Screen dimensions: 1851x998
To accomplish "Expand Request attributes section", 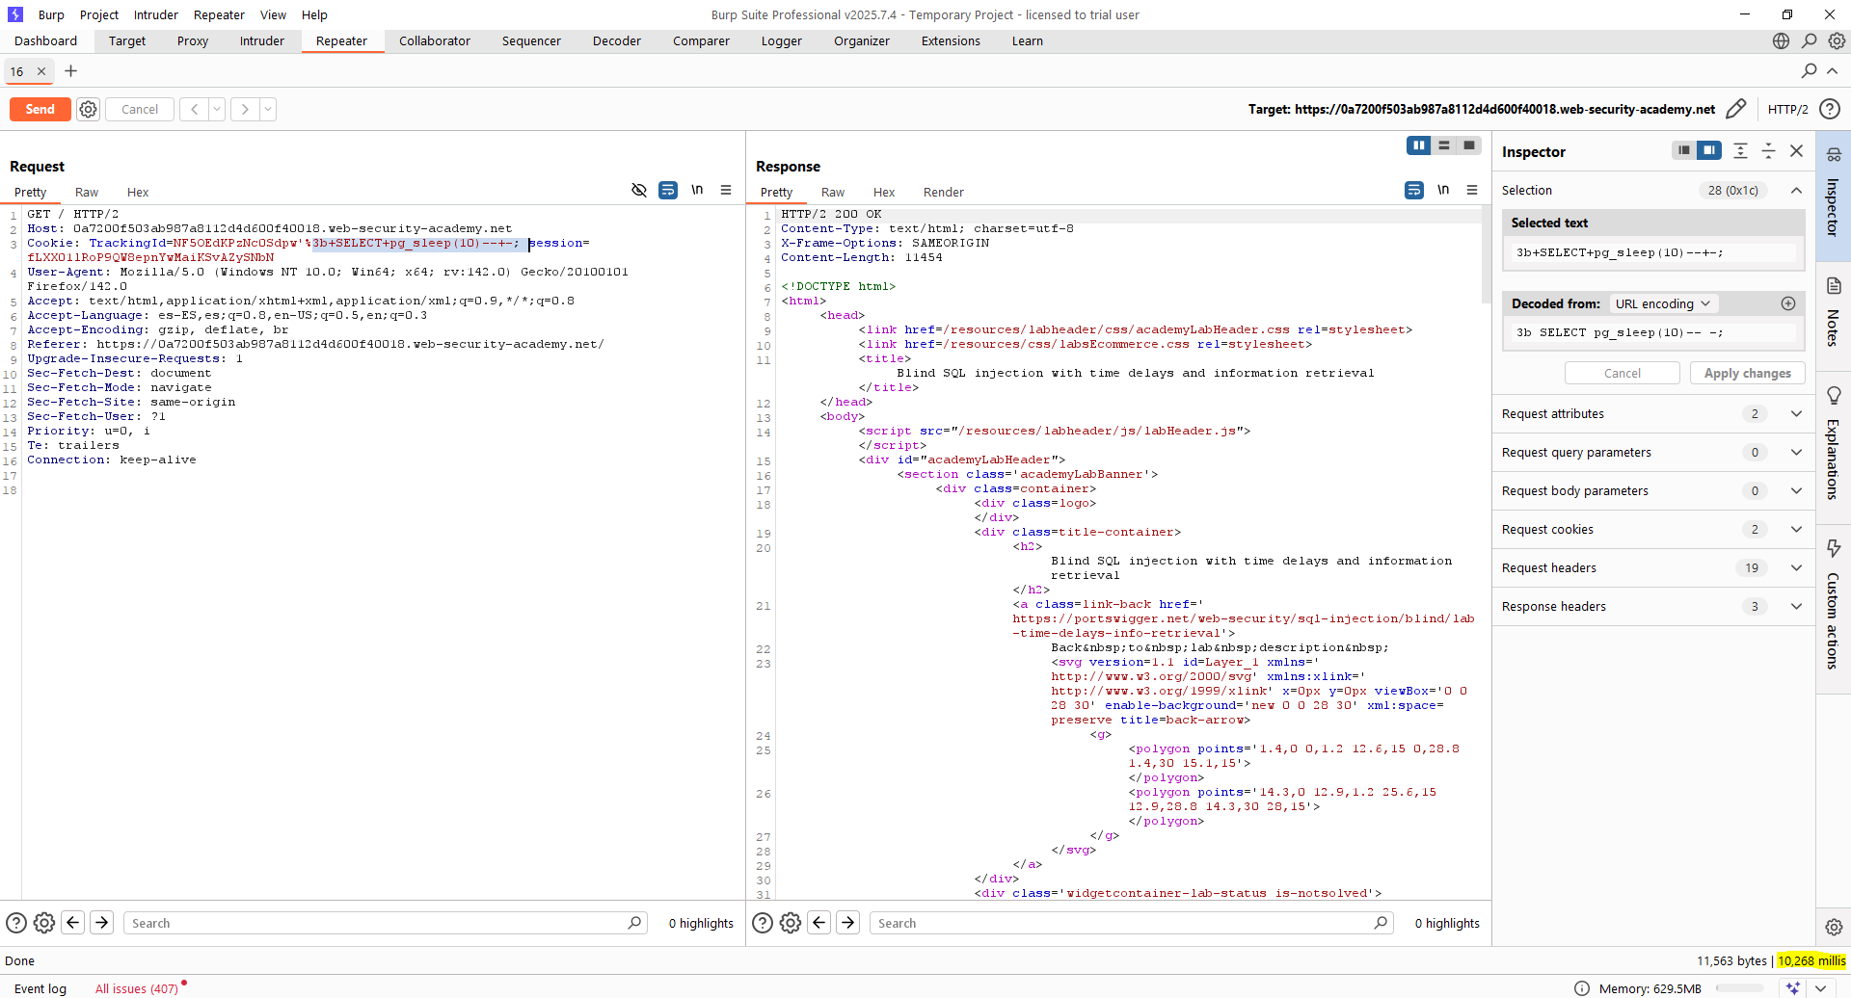I will pos(1796,414).
